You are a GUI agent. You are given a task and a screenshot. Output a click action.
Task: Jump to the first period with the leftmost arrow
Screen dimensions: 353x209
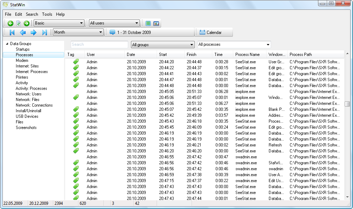pyautogui.click(x=12, y=32)
